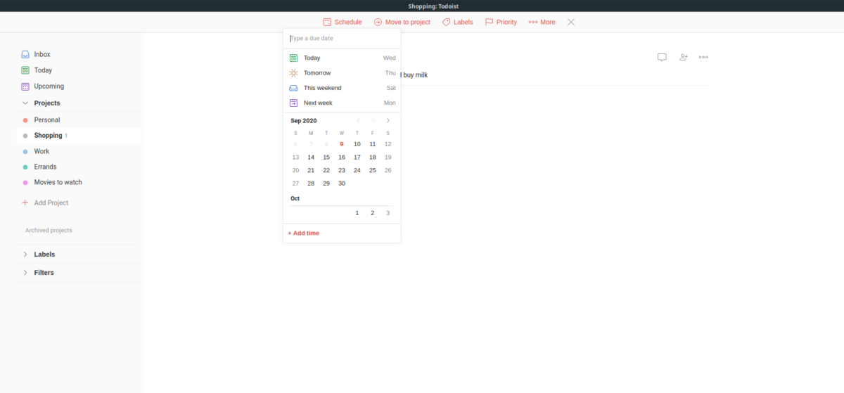This screenshot has height=393, width=844.
Task: Click the Personal project red color dot
Action: [25, 120]
